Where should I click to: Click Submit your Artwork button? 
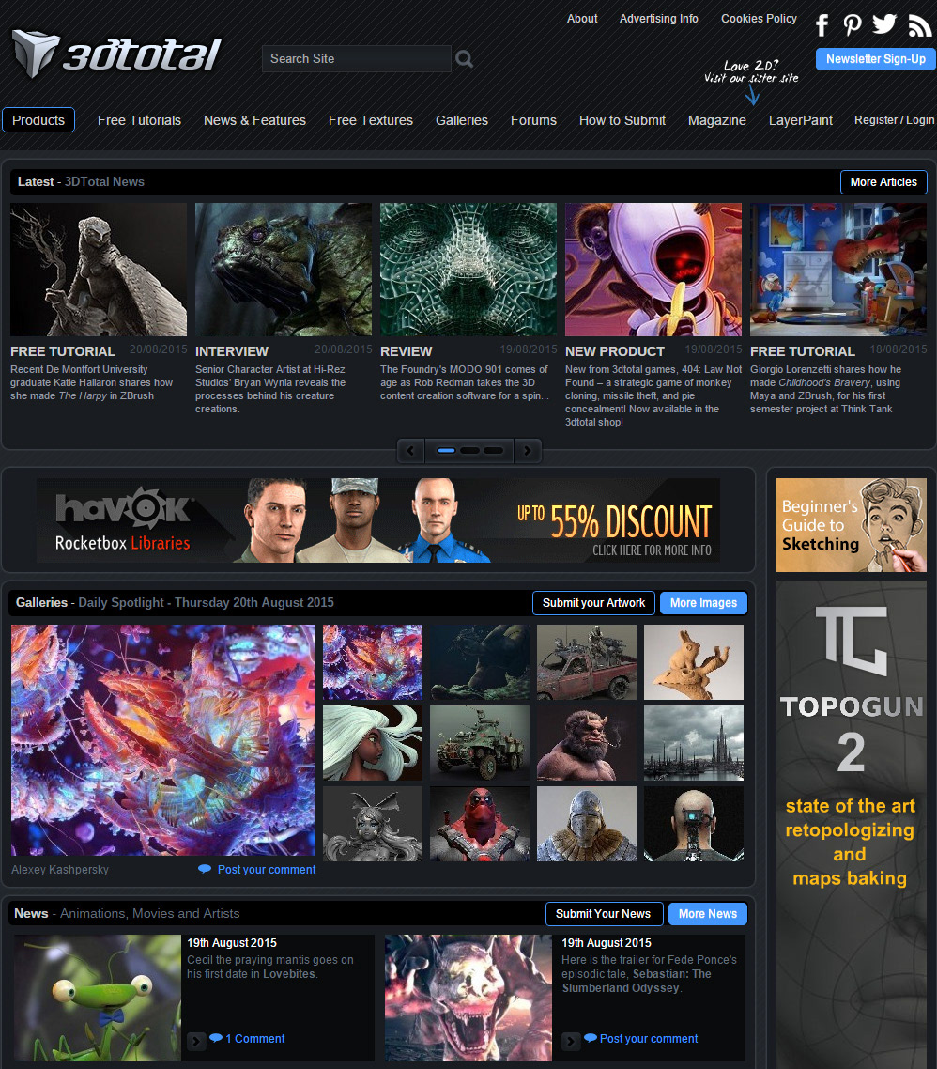[593, 603]
